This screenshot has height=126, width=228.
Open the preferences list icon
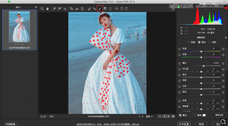(x=116, y=9)
